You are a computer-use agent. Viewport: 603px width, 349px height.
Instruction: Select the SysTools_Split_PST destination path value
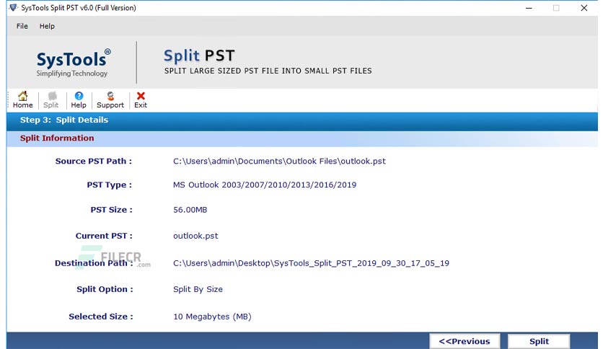pos(311,263)
